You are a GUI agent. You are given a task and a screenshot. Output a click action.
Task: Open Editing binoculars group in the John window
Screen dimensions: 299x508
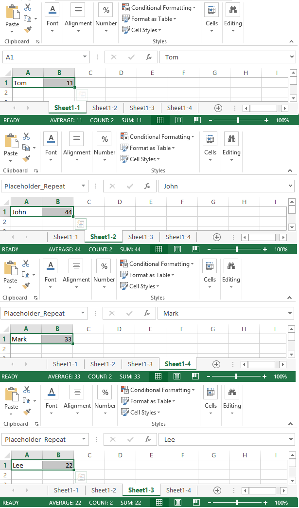[x=231, y=147]
